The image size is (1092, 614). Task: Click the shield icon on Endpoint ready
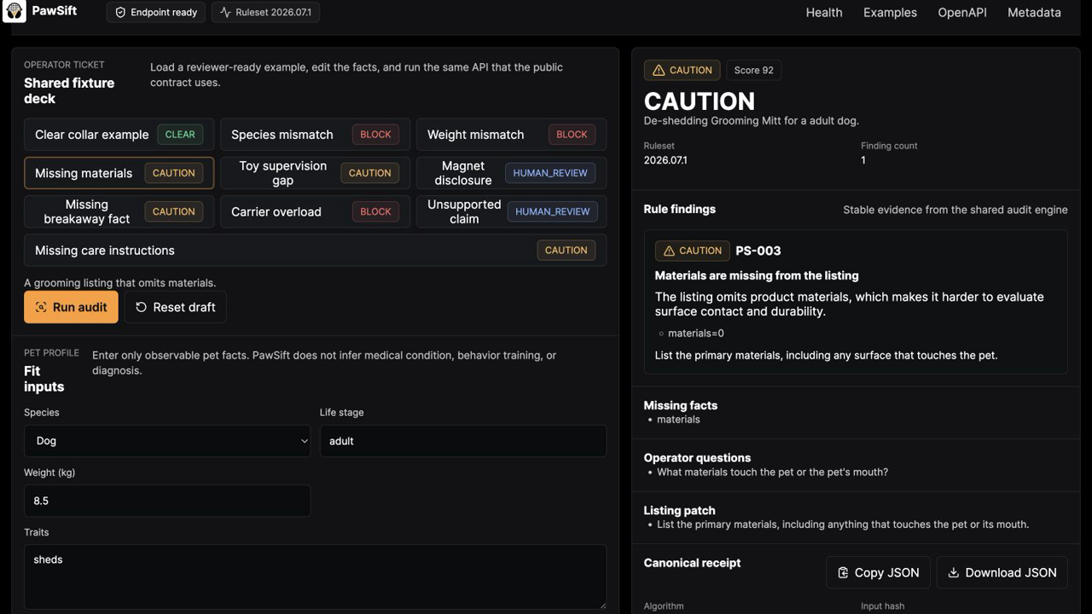pos(120,13)
